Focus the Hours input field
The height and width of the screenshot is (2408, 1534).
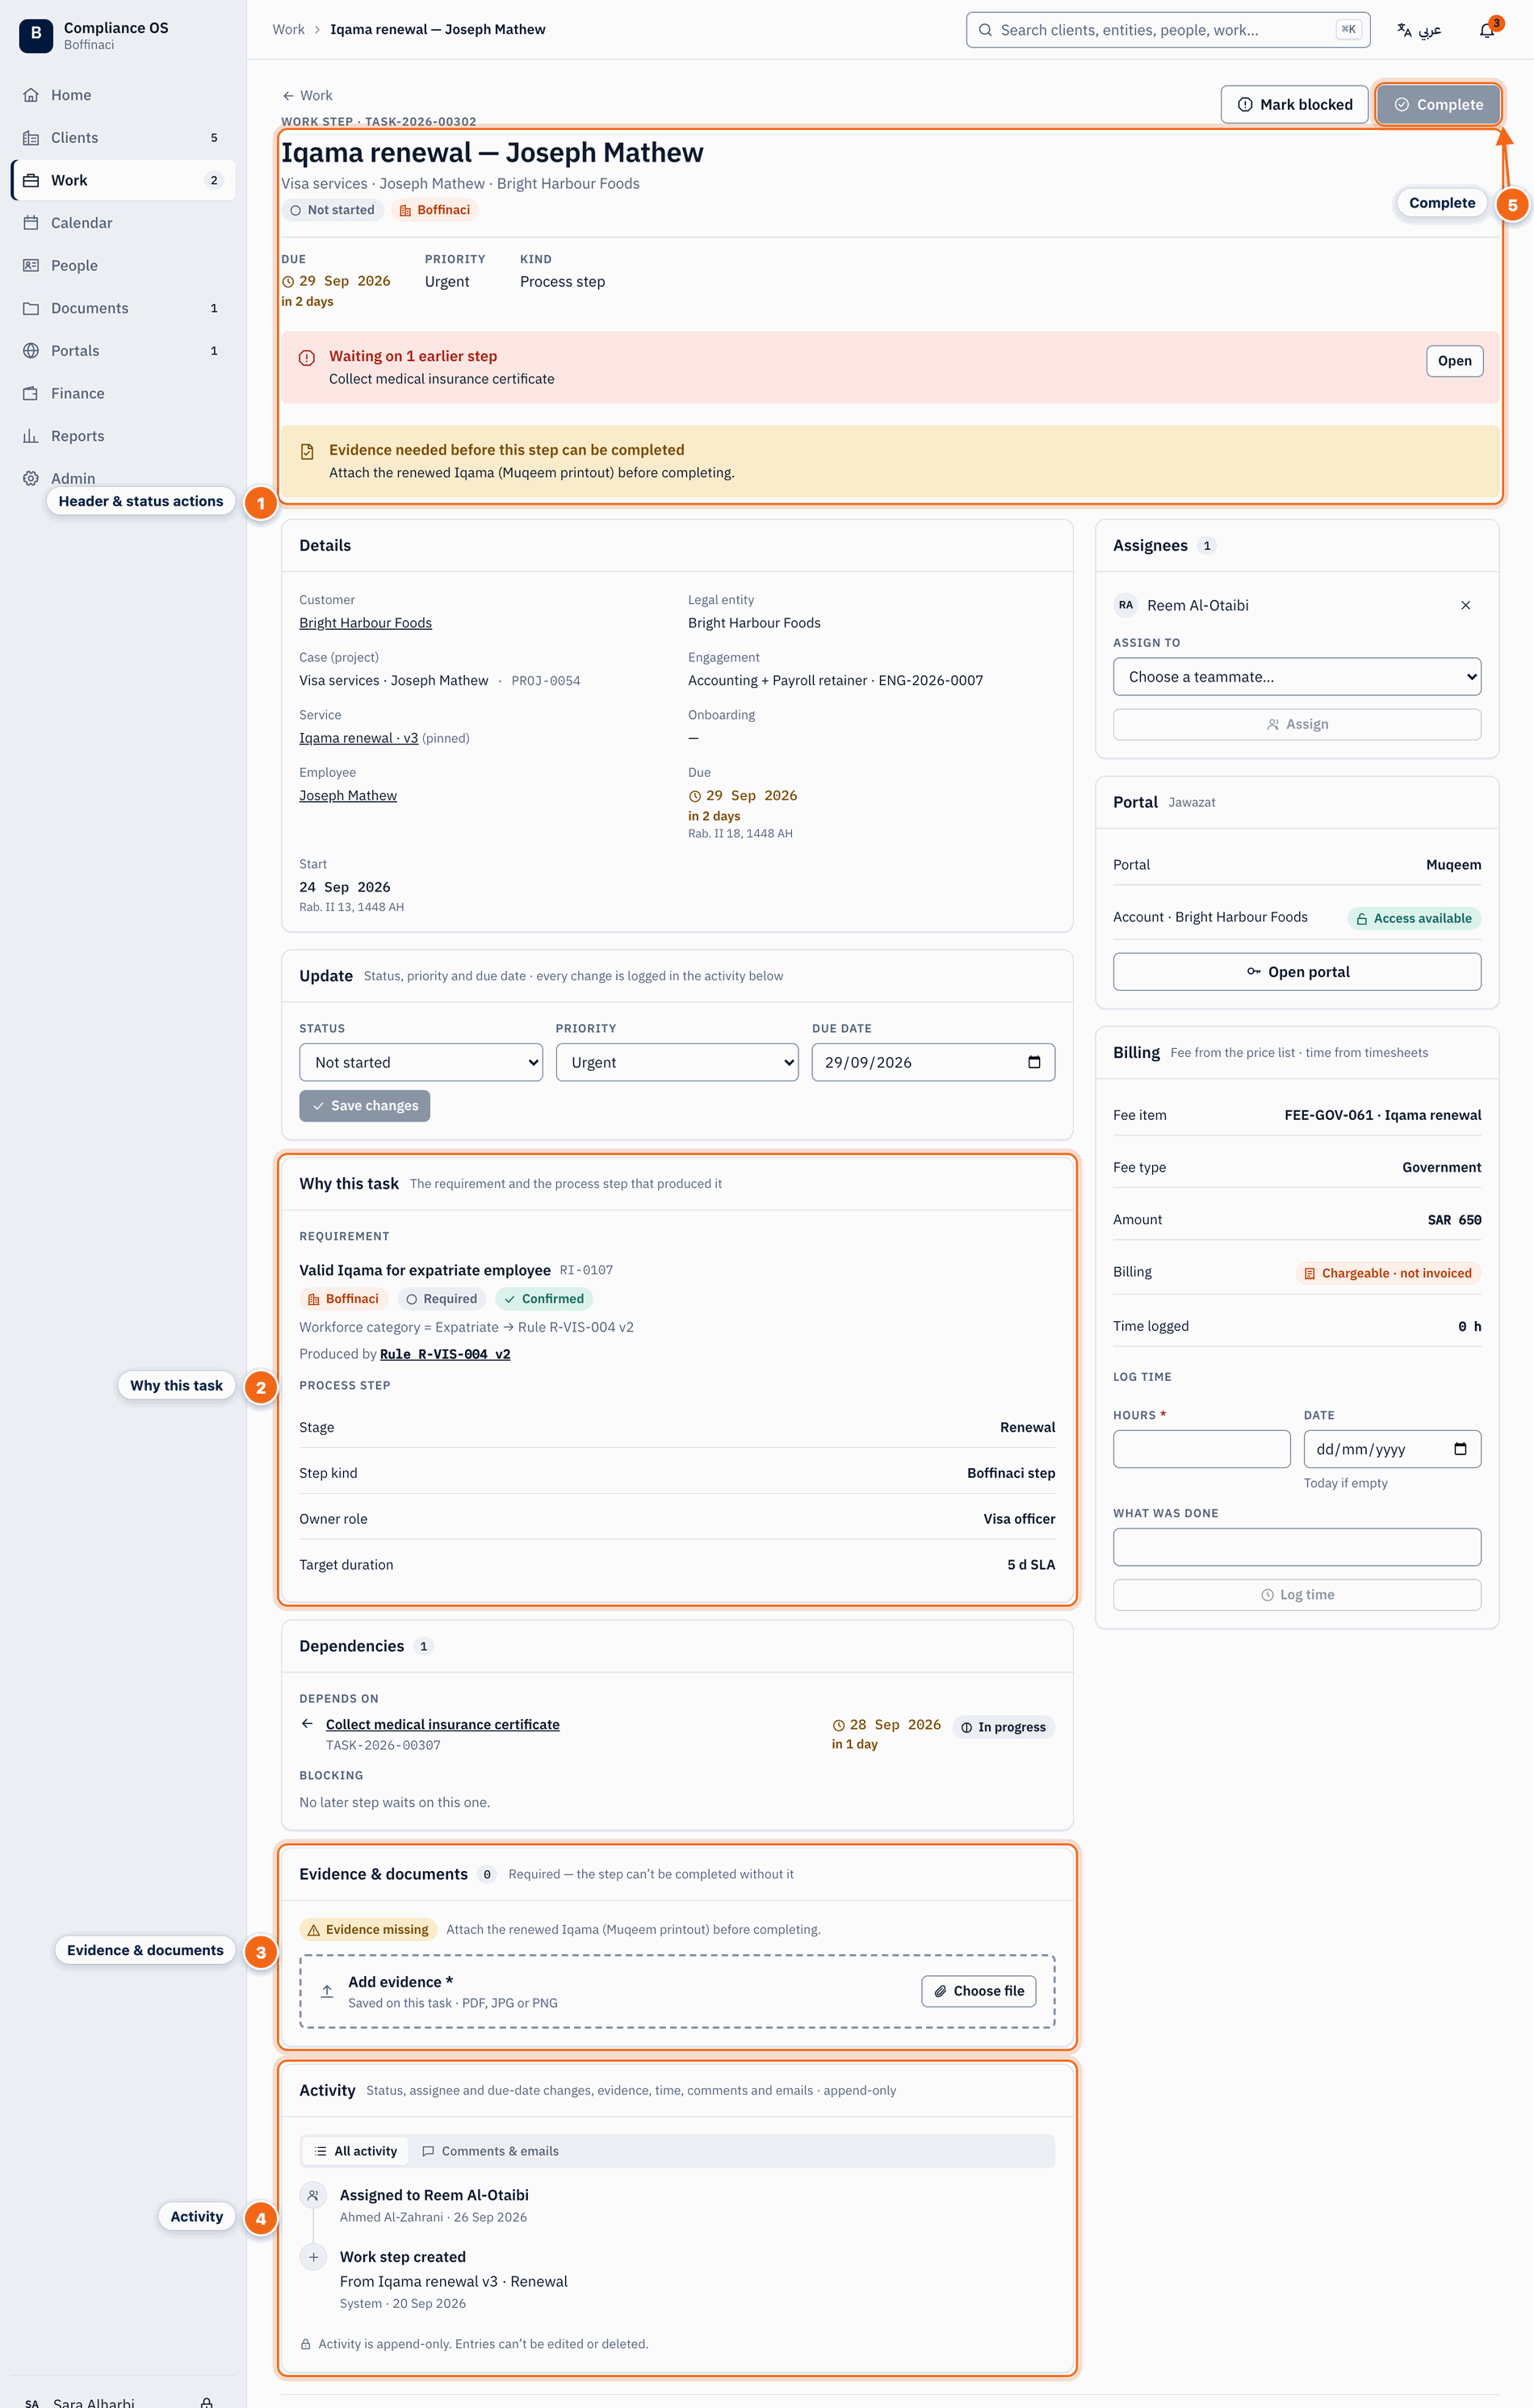pos(1201,1449)
